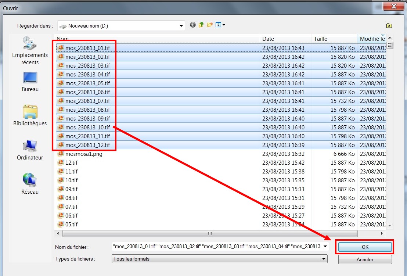Click the horizontal scrollbar thumb
Viewport: 407px width, 276px height.
210,233
